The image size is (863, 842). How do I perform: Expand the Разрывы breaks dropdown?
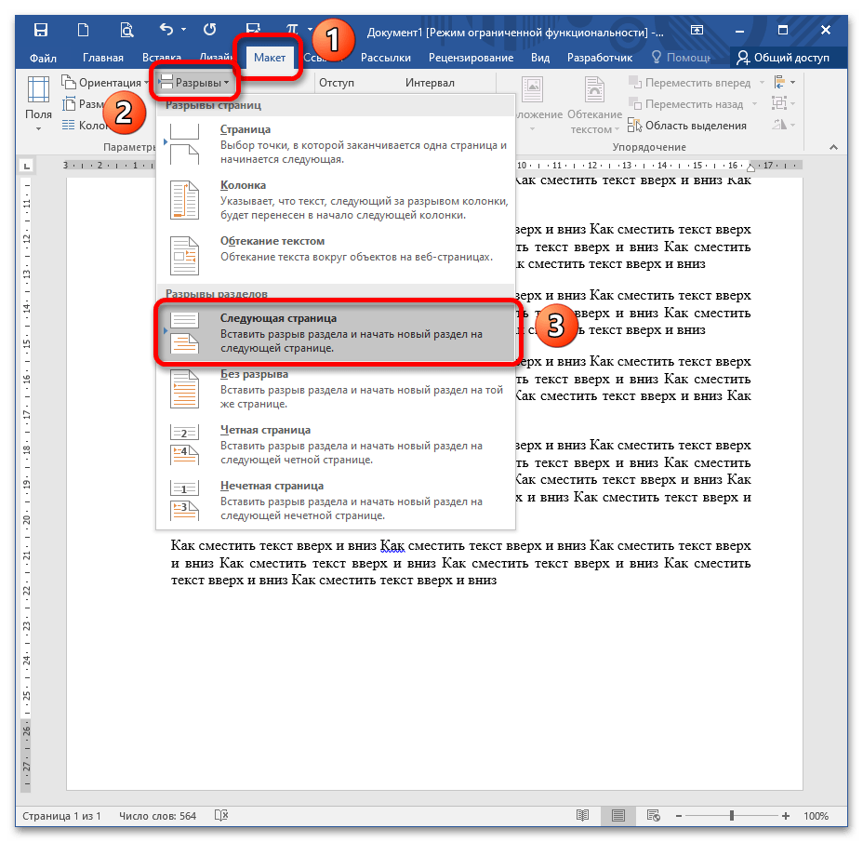pyautogui.click(x=194, y=83)
